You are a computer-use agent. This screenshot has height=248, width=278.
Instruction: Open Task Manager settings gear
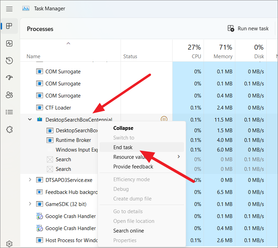click(x=9, y=244)
